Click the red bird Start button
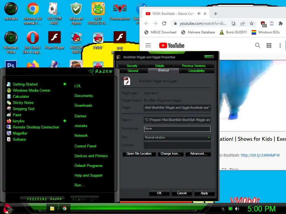The height and width of the screenshot is (214, 286). [7, 208]
